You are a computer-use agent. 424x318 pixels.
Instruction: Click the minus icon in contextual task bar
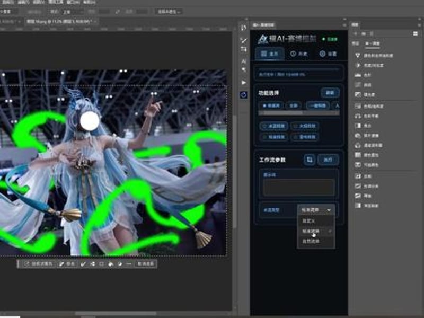(x=129, y=264)
